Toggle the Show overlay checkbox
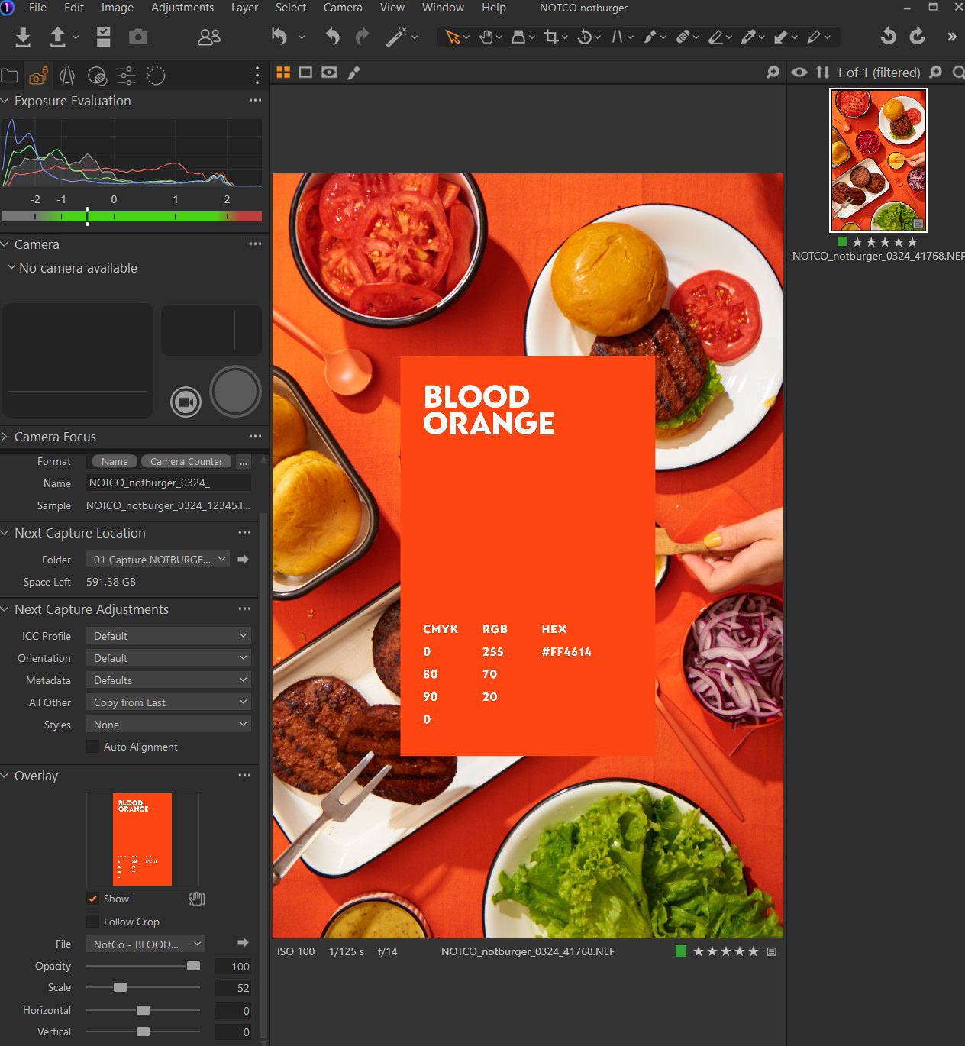965x1046 pixels. (x=92, y=899)
